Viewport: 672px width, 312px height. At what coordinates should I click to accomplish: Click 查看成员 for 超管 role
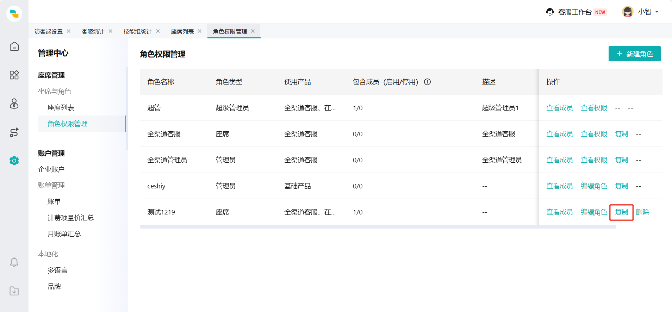pyautogui.click(x=560, y=108)
